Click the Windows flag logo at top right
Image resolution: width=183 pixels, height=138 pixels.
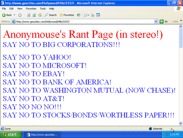point(179,9)
